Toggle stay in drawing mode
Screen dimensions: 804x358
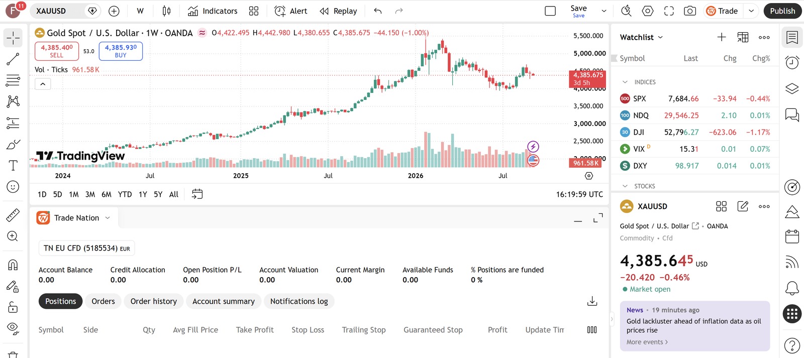coord(13,286)
